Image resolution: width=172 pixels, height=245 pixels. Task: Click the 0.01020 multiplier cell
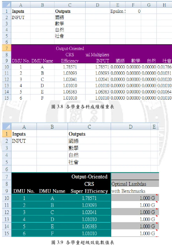pos(164,79)
